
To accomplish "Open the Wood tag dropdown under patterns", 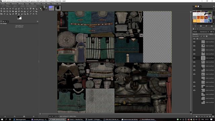I will pyautogui.click(x=214, y=24).
